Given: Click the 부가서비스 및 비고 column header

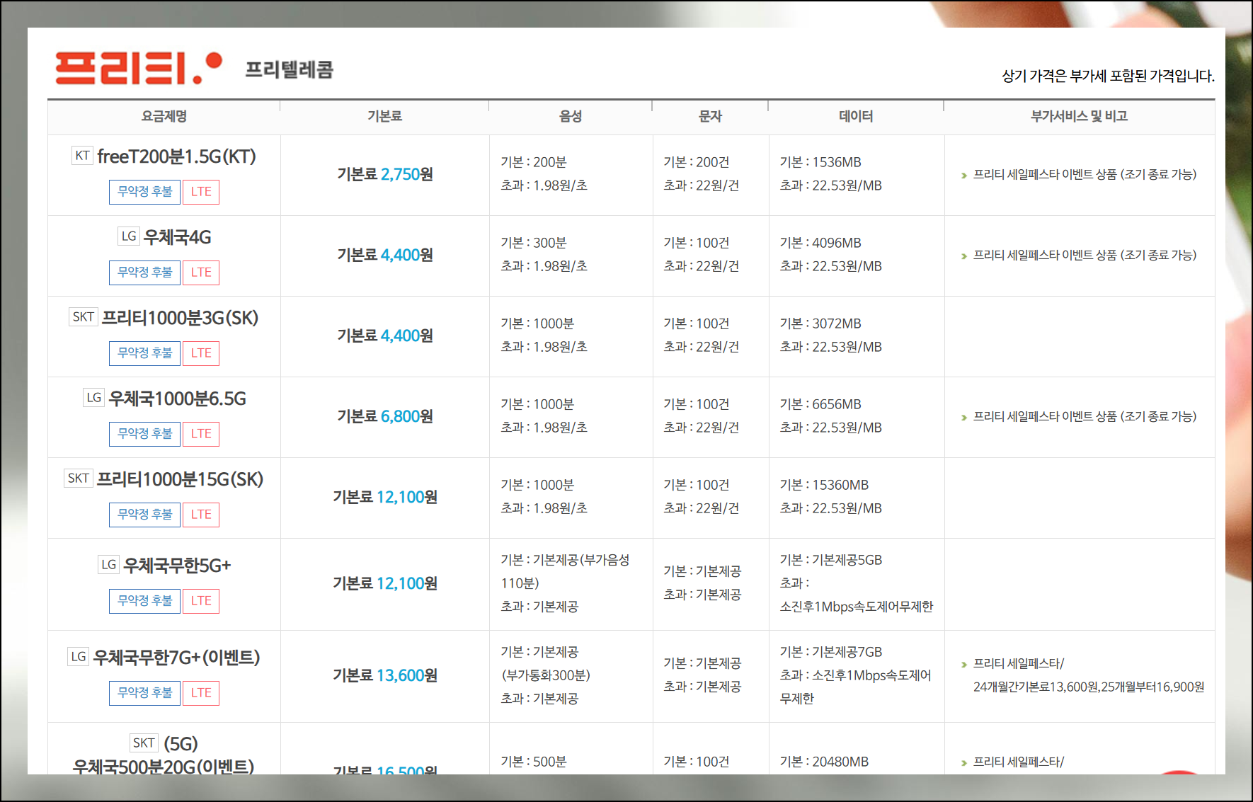Looking at the screenshot, I should [1079, 116].
